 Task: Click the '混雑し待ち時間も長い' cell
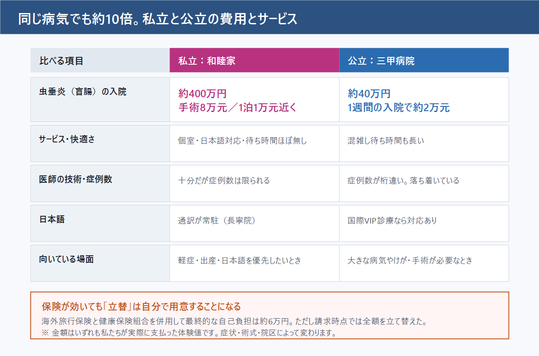click(424, 143)
